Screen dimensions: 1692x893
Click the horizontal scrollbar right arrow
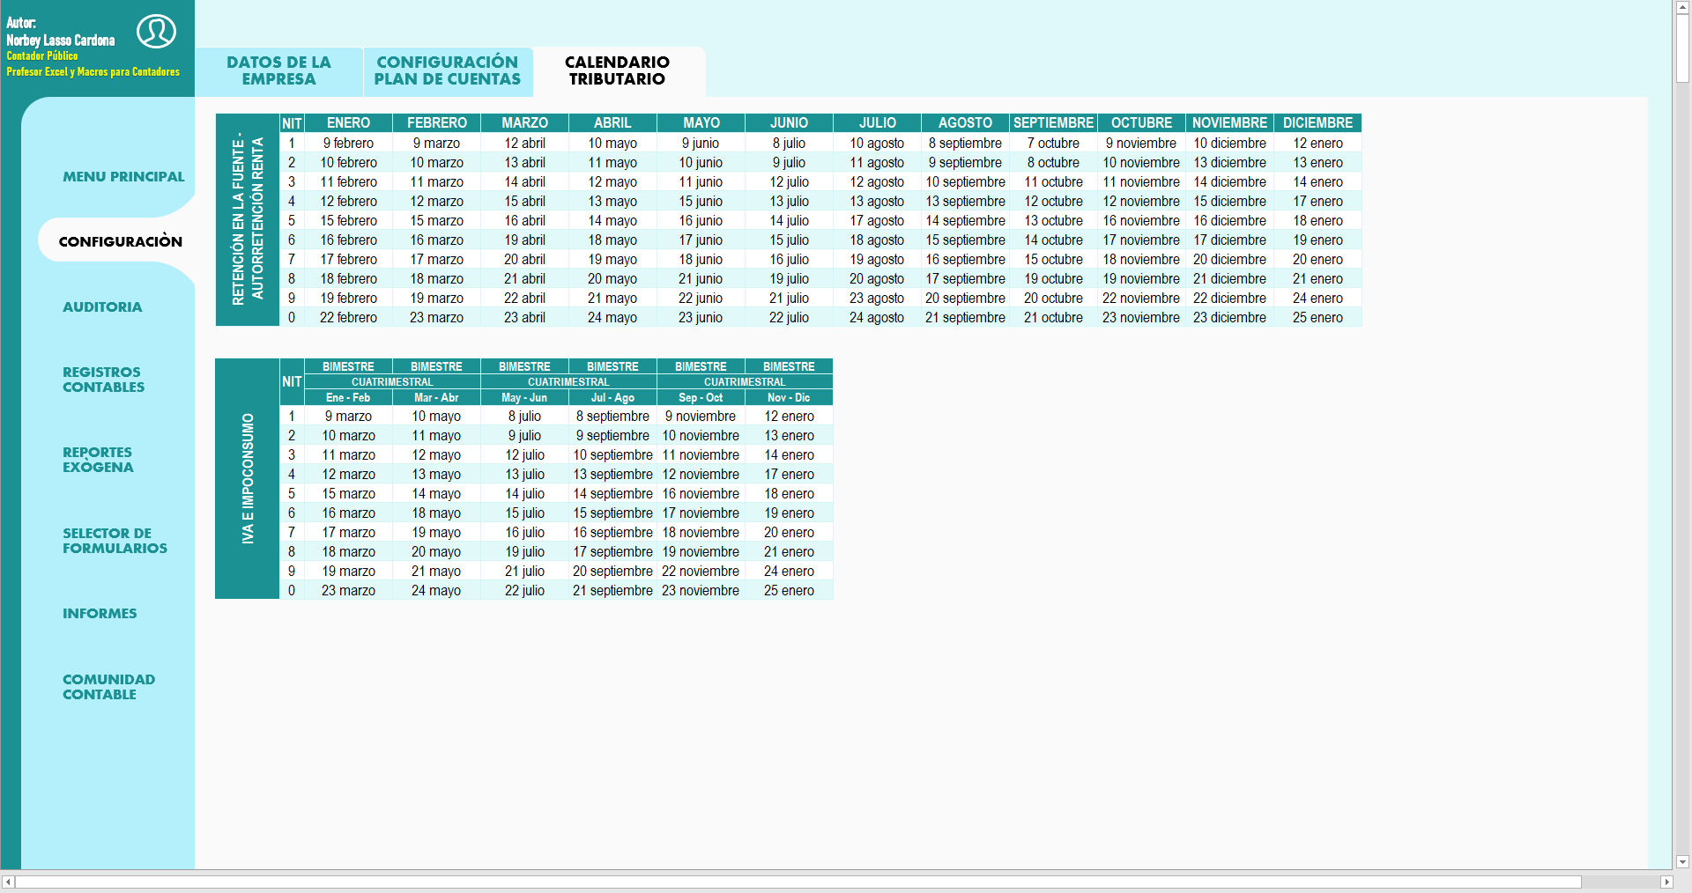pyautogui.click(x=1666, y=882)
